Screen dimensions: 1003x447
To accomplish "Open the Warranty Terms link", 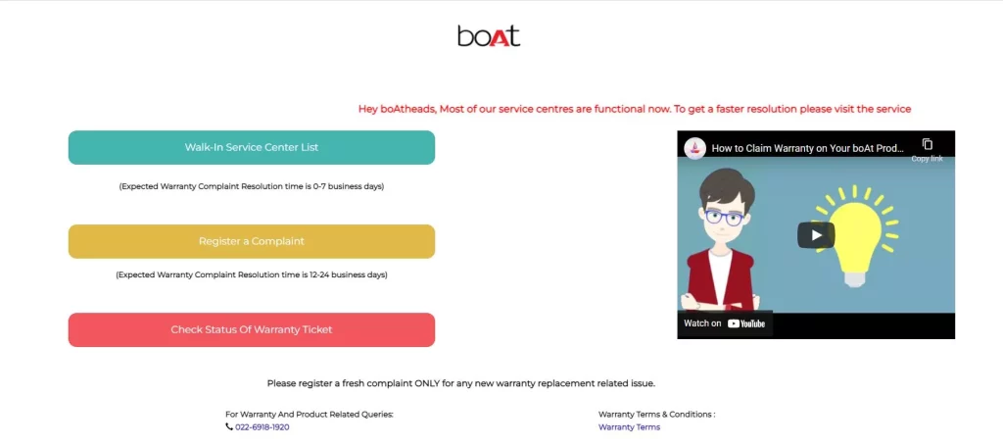I will pyautogui.click(x=630, y=427).
